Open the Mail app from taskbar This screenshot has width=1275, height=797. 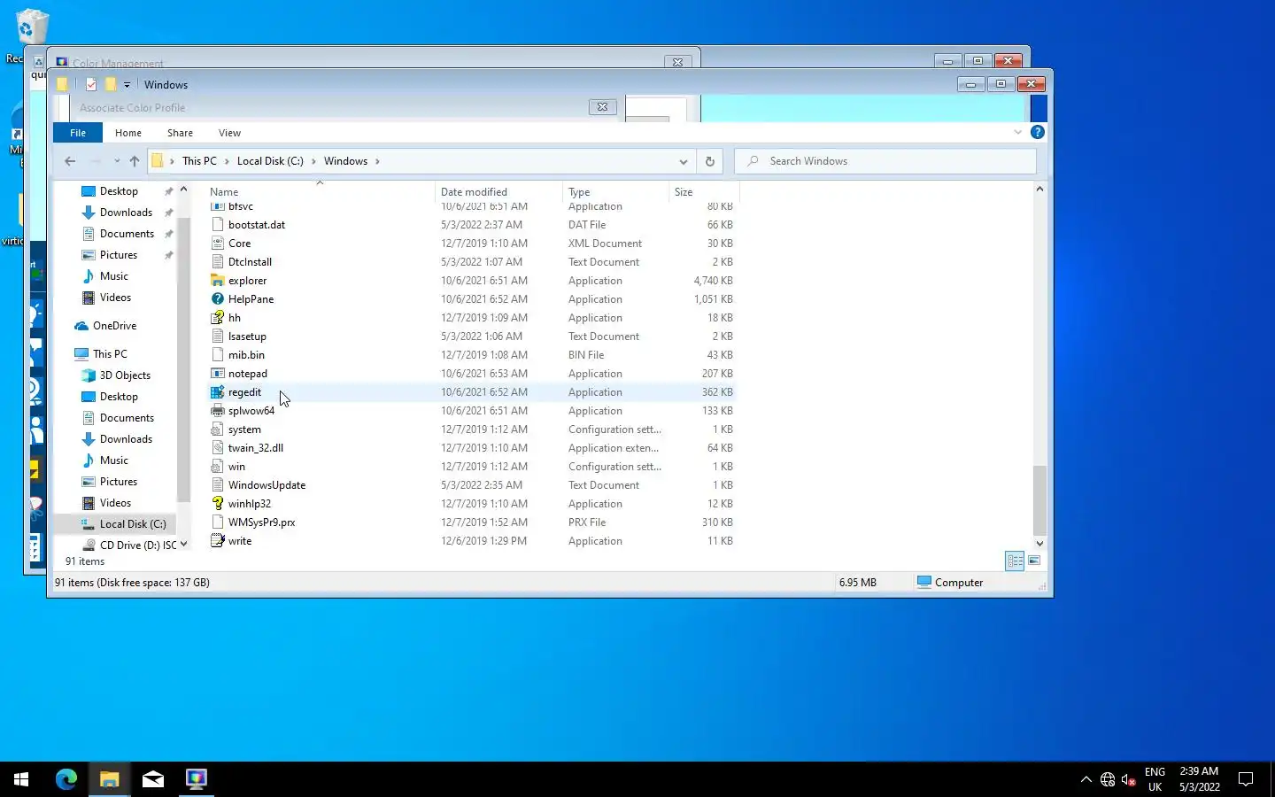(x=153, y=779)
